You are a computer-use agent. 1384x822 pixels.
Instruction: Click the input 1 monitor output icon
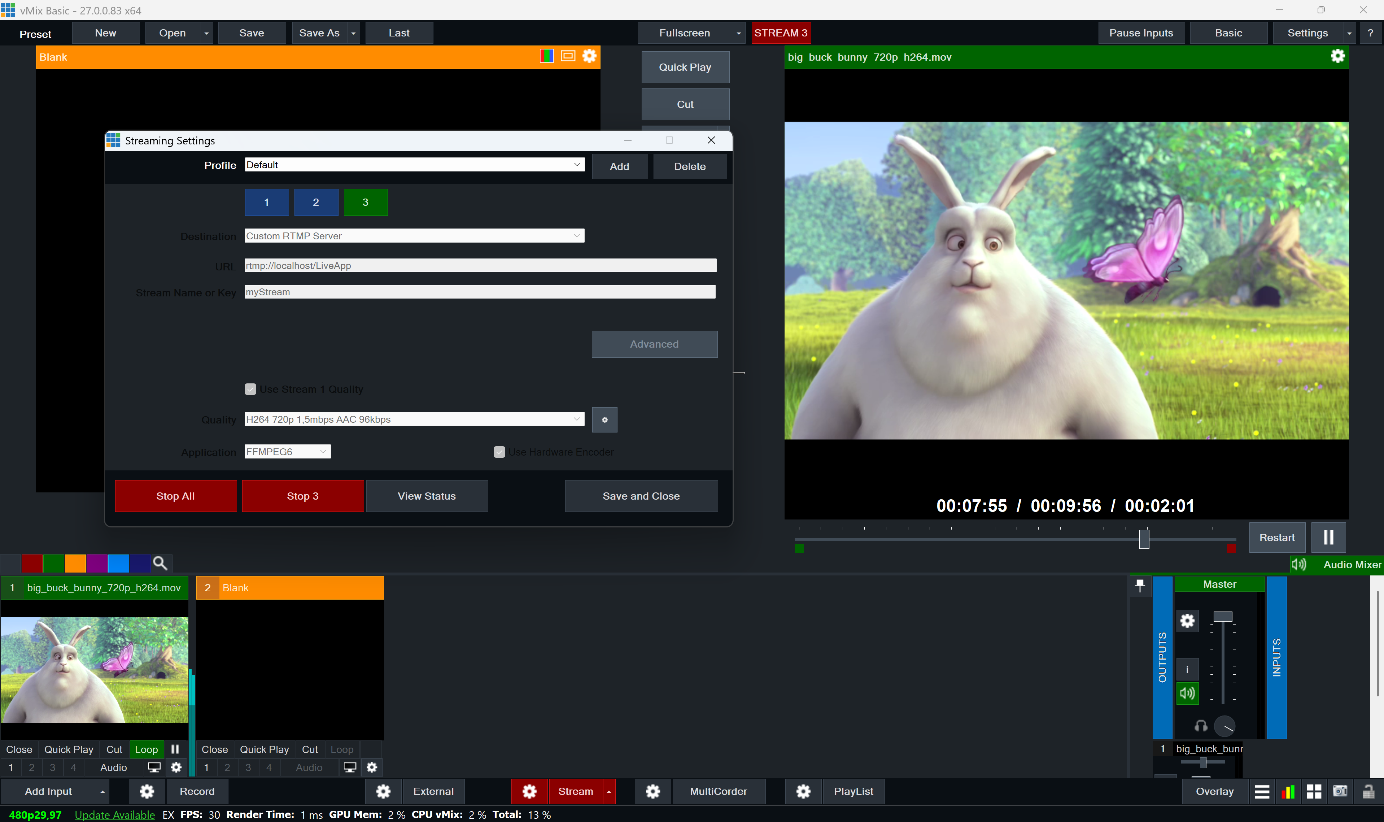[x=154, y=767]
